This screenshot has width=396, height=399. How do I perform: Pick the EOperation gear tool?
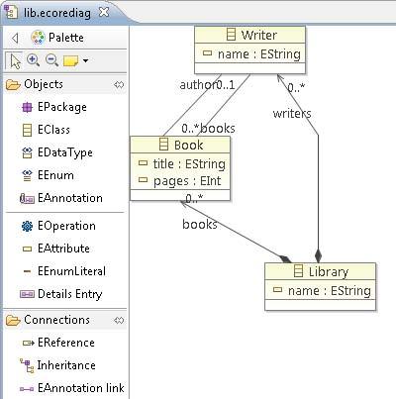58,226
